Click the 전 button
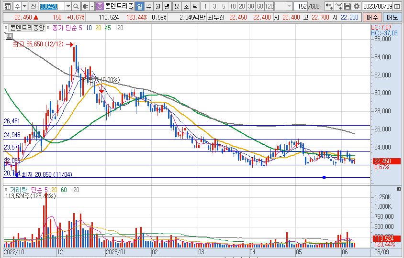The image size is (404, 258). 33,6
